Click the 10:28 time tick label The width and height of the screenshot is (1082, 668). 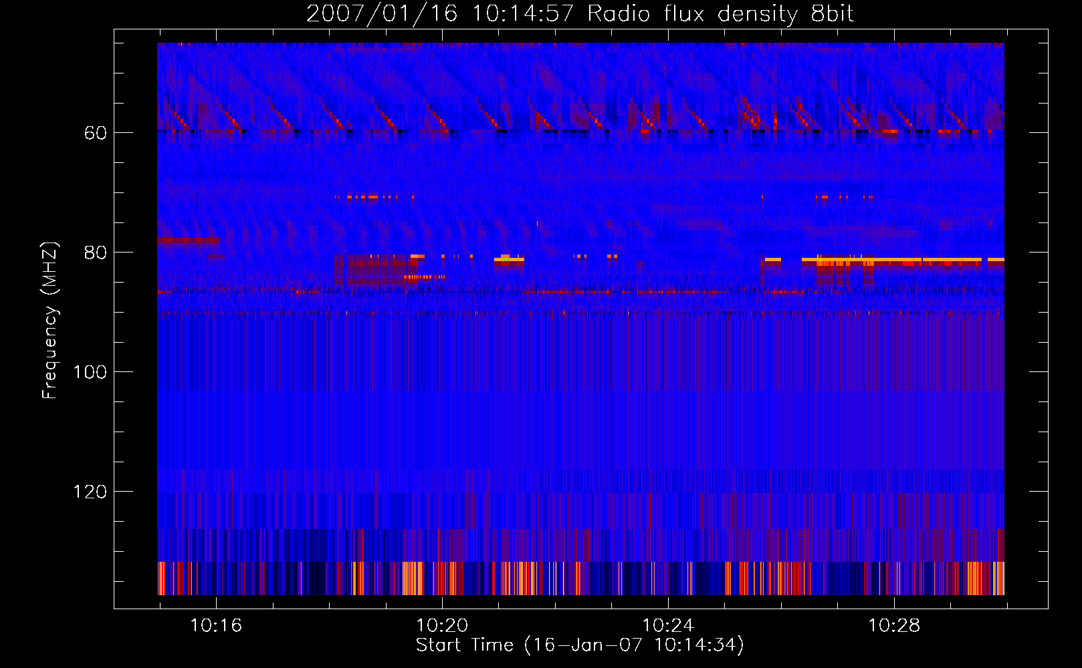tap(894, 626)
